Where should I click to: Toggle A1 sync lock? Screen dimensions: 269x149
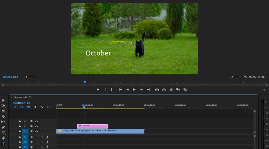click(x=31, y=137)
